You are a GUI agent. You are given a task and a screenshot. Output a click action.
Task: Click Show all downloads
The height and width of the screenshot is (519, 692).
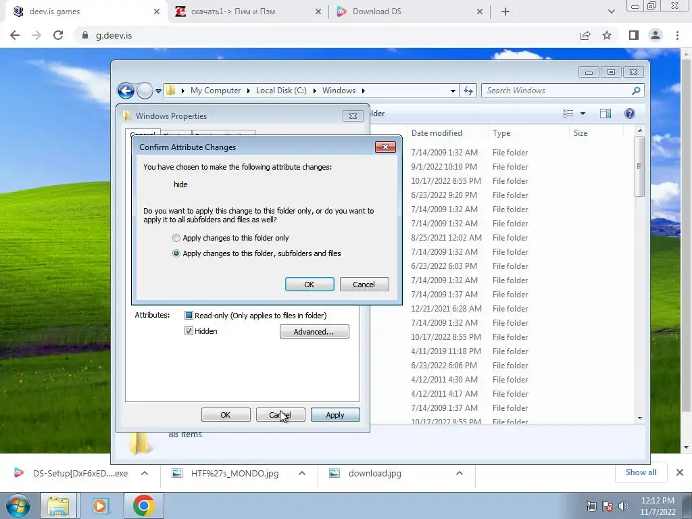[x=641, y=472]
